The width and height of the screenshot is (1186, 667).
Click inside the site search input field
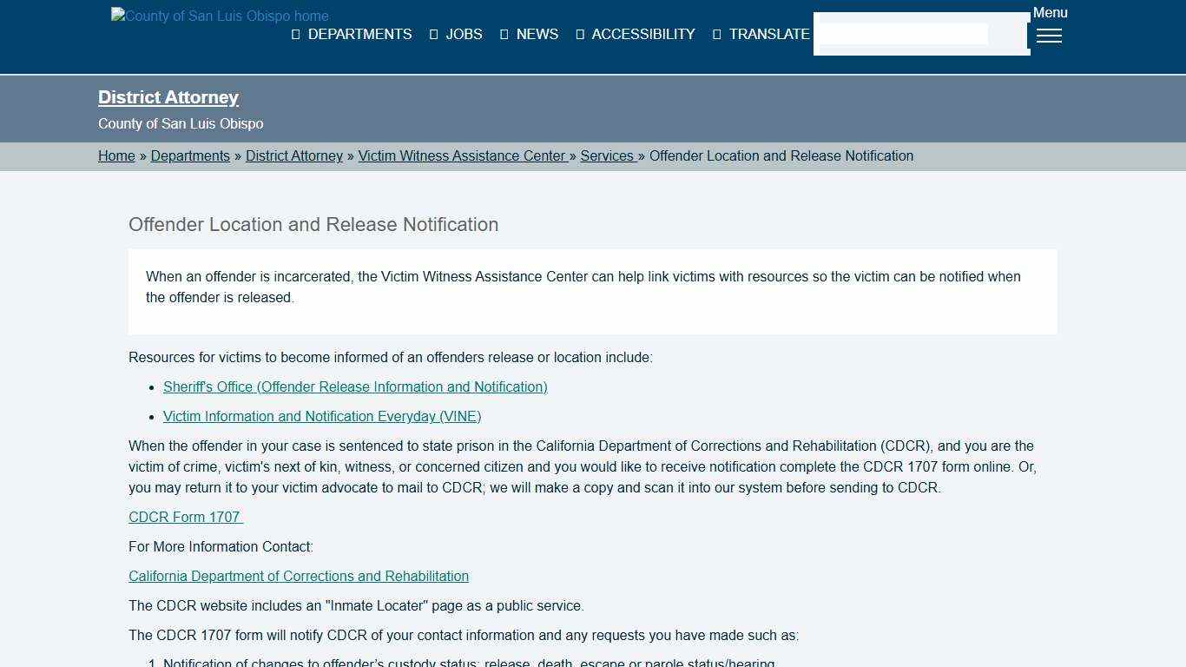(x=903, y=34)
